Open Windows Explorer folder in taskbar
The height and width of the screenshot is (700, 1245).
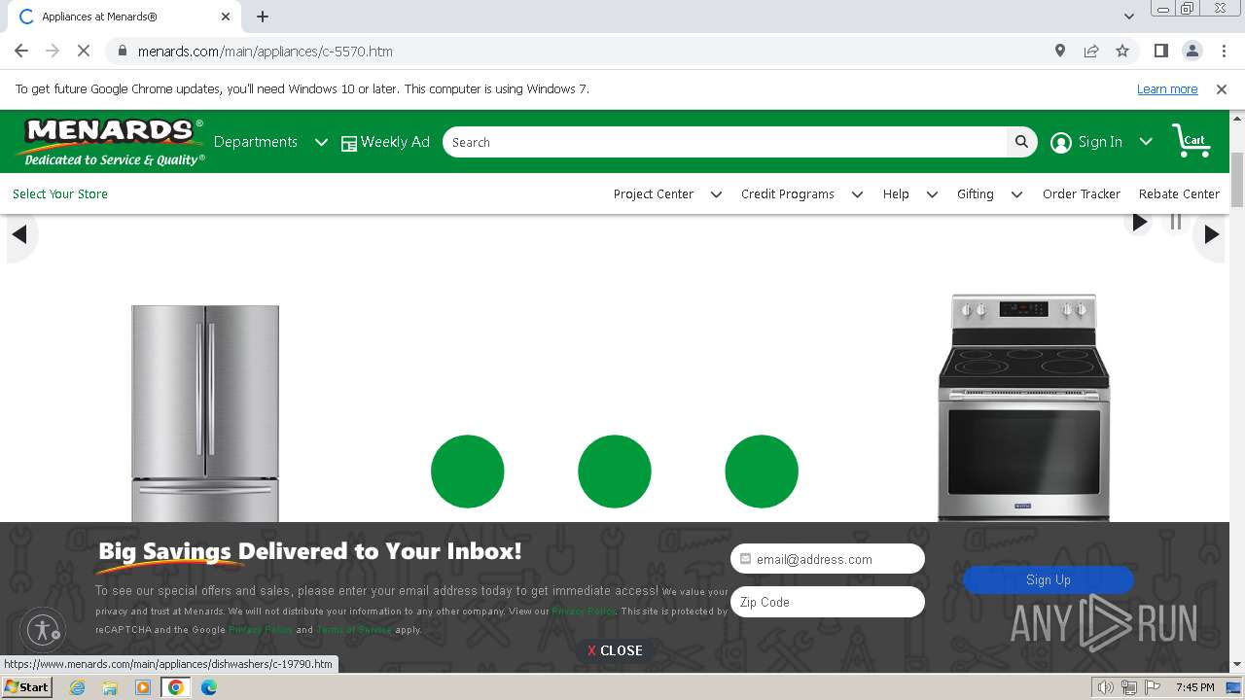[x=110, y=687]
